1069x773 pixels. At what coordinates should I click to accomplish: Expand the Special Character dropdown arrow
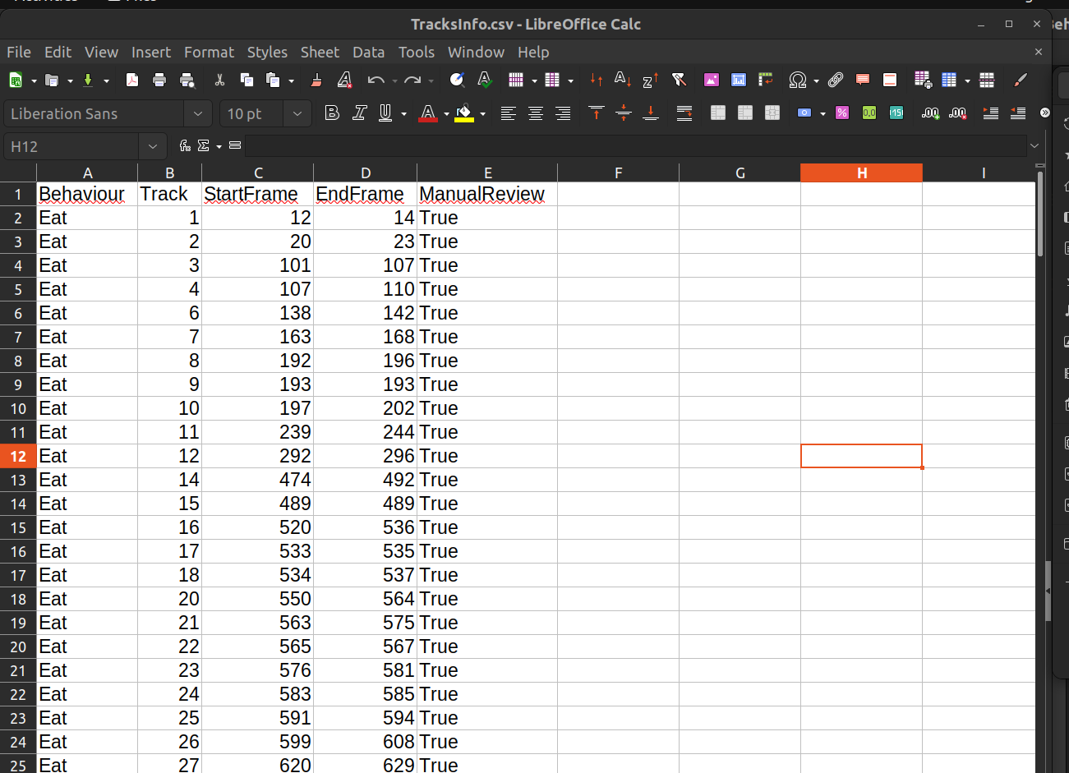click(816, 81)
